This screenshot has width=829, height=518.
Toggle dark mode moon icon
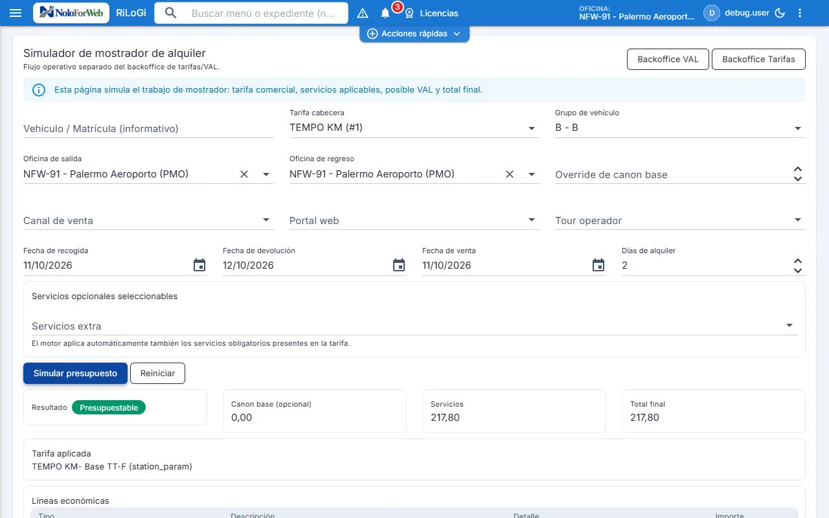[x=780, y=13]
